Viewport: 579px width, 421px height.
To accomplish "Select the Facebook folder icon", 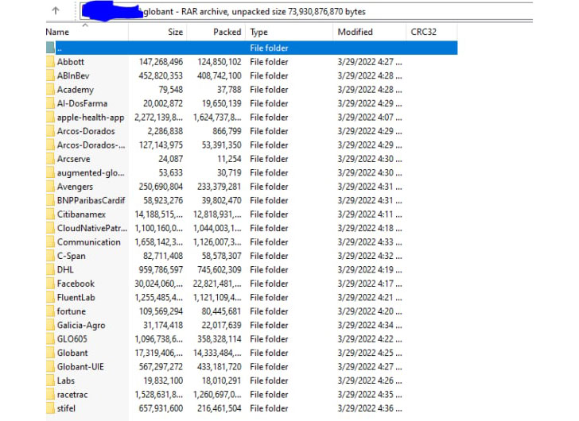I will tap(50, 284).
